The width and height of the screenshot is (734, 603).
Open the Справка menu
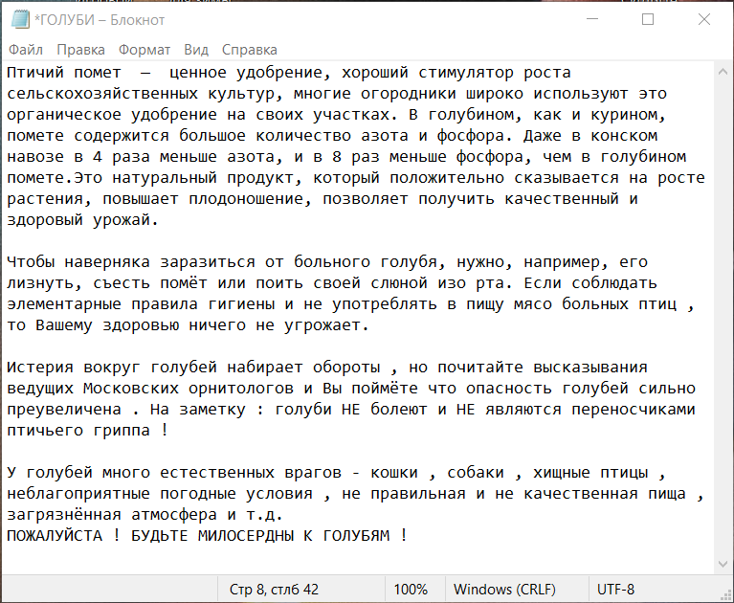click(x=250, y=50)
